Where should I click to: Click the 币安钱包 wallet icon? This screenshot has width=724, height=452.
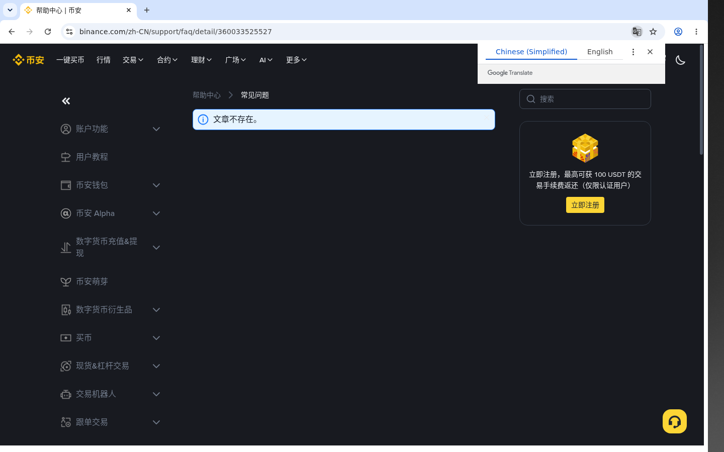(66, 185)
